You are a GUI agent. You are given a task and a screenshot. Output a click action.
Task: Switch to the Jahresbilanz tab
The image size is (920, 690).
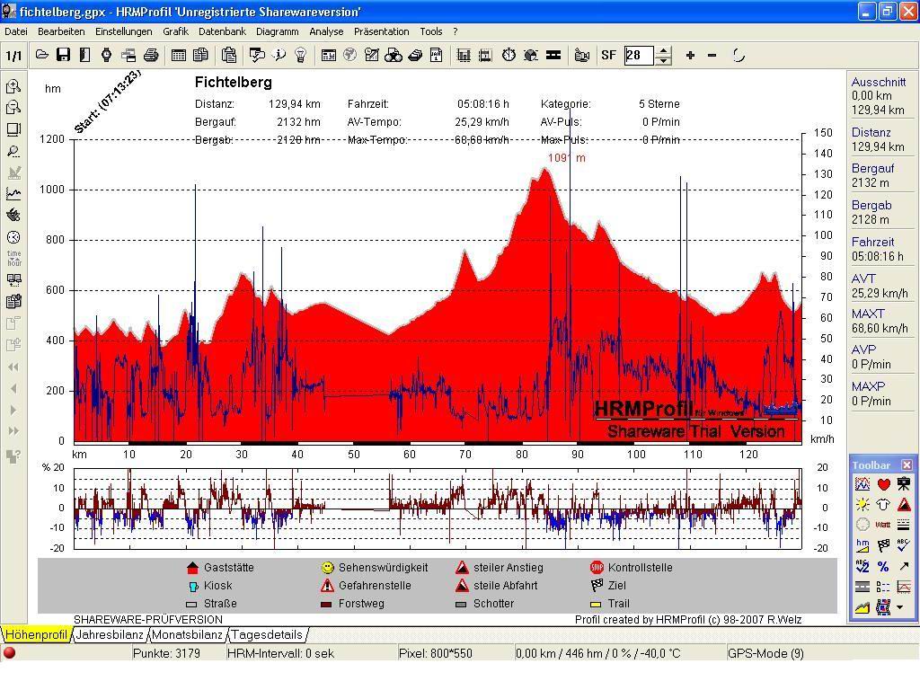pos(109,635)
